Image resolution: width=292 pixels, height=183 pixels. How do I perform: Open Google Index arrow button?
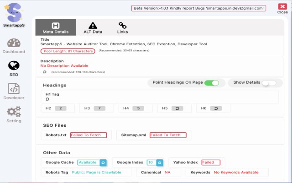(159, 162)
